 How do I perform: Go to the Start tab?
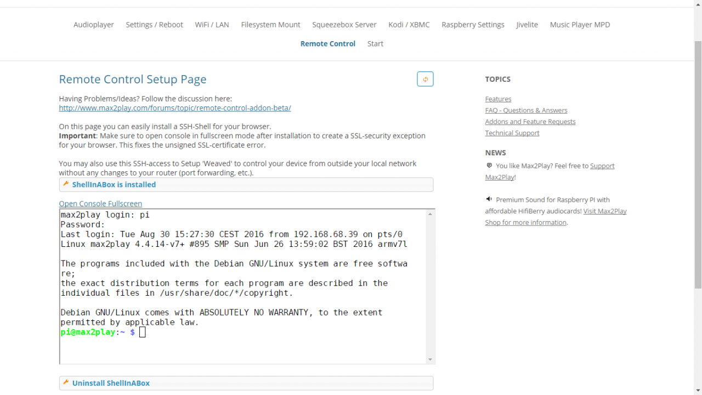tap(375, 44)
